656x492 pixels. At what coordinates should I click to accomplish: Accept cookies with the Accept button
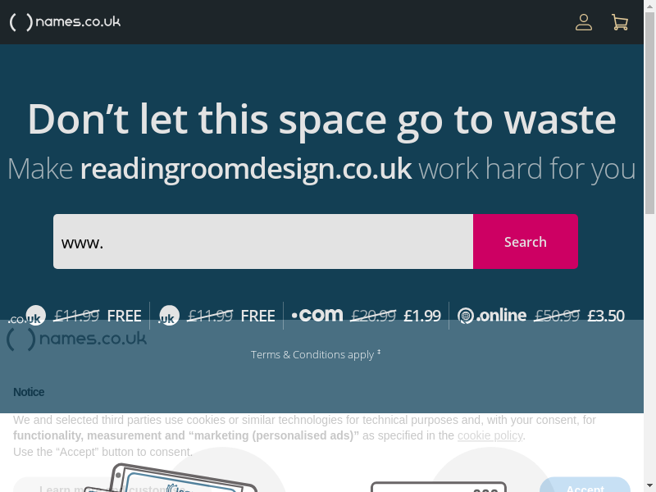click(x=585, y=485)
